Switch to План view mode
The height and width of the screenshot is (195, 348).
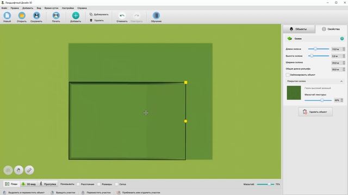coord(11,184)
